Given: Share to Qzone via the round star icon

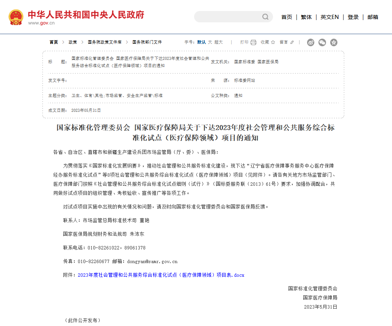Looking at the screenshot, I should (334, 42).
